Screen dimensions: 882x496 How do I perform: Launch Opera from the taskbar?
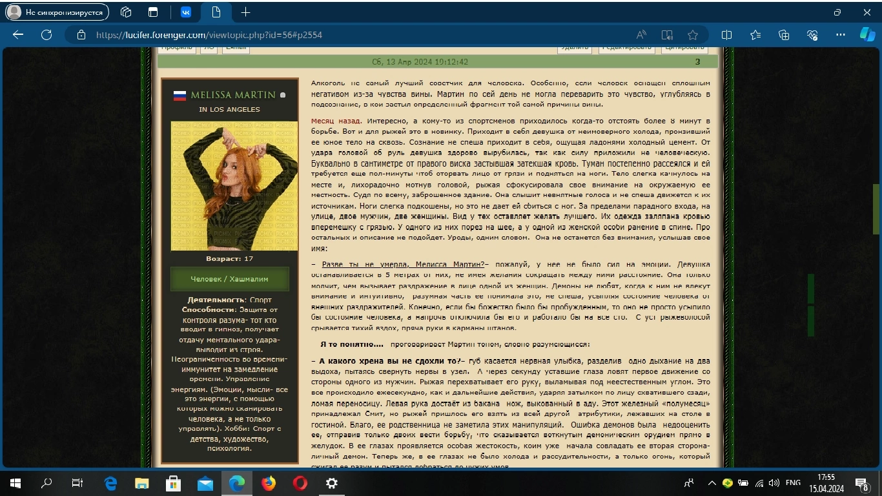click(300, 483)
